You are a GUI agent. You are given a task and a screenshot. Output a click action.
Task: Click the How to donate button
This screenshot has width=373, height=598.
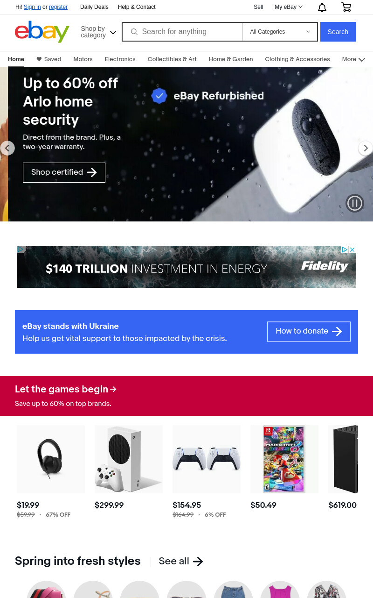pyautogui.click(x=309, y=331)
